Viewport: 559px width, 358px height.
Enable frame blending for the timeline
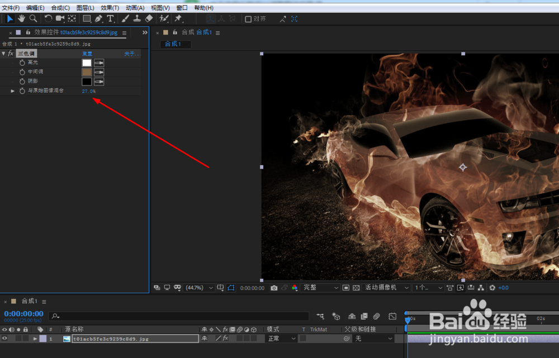364,316
